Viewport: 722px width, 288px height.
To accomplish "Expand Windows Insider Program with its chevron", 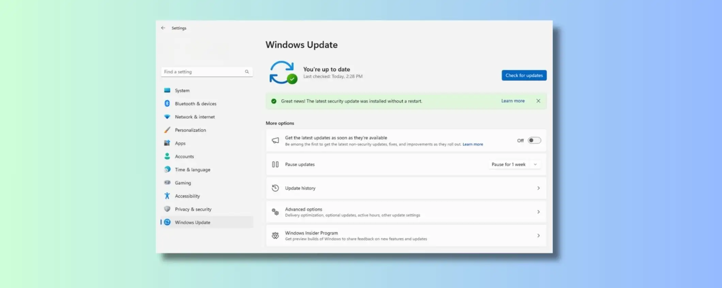I will pyautogui.click(x=538, y=236).
